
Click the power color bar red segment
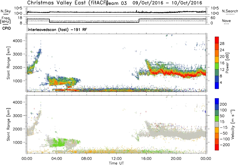[217, 40]
